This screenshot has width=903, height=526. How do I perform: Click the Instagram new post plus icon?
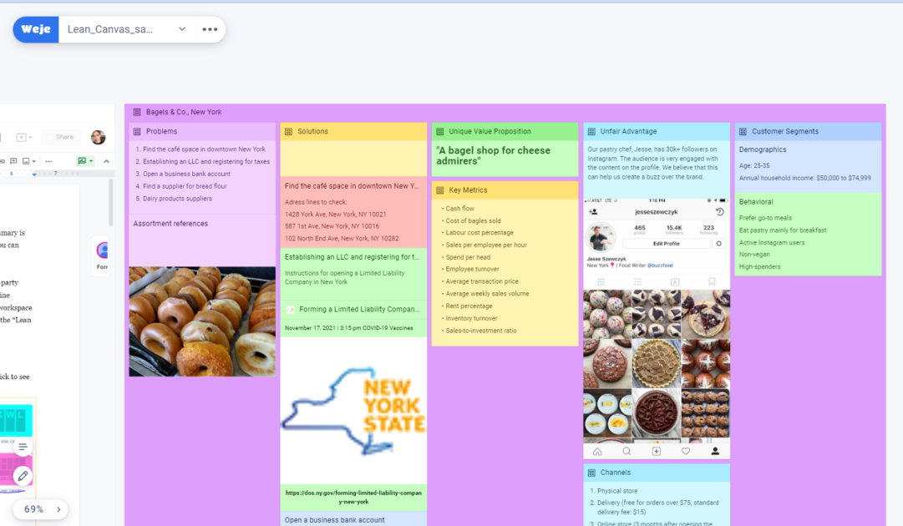coord(656,451)
